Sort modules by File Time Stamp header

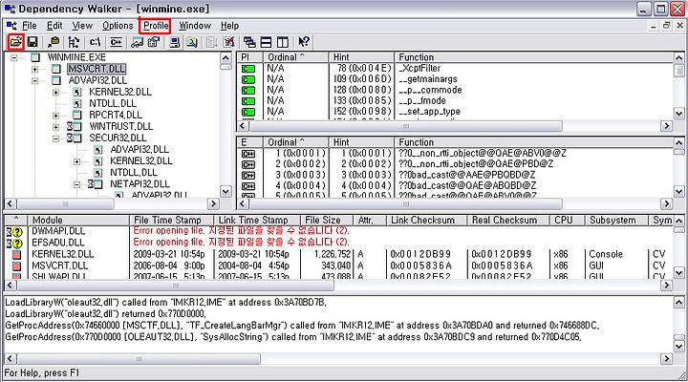[x=172, y=221]
